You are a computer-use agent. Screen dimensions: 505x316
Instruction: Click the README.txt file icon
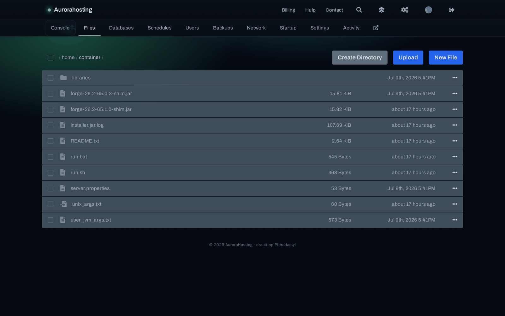pos(62,141)
